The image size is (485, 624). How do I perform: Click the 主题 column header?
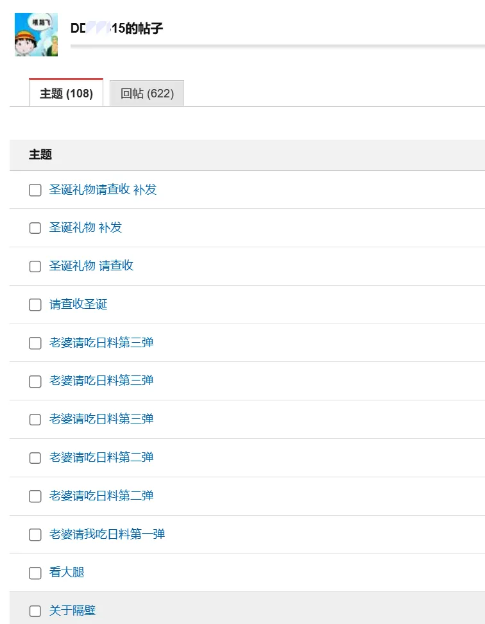[40, 155]
